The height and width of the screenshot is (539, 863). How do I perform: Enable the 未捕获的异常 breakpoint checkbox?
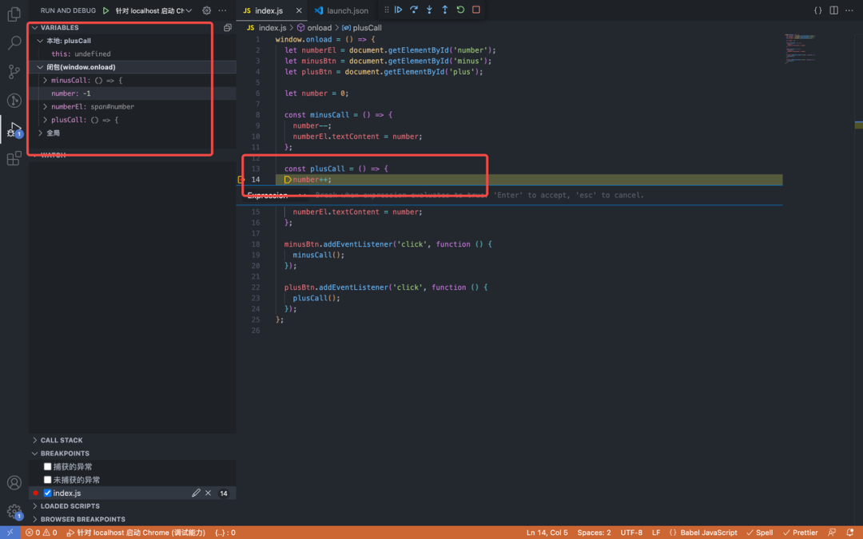pyautogui.click(x=46, y=480)
